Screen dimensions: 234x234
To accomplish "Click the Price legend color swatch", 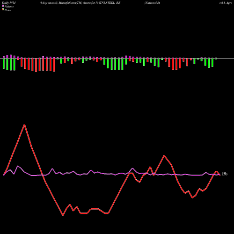I will click(x=3, y=10).
